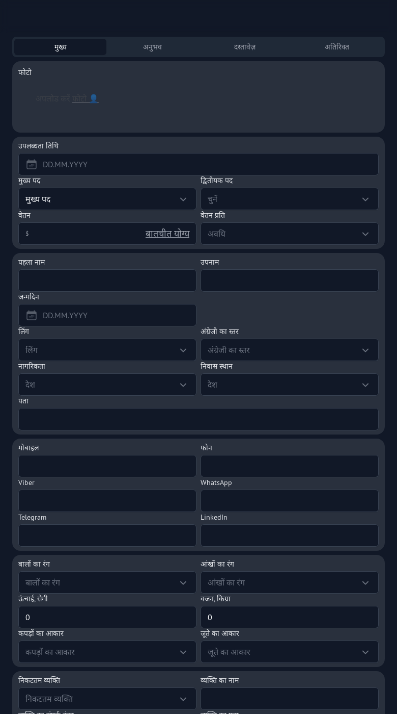This screenshot has width=397, height=714.
Task: Expand the अंग्रेजी का स्तर dropdown
Action: coord(289,350)
